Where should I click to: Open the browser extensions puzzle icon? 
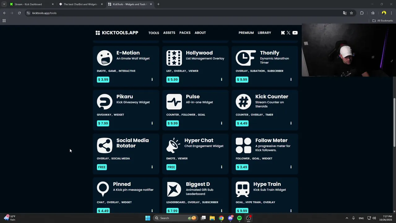coord(362,13)
